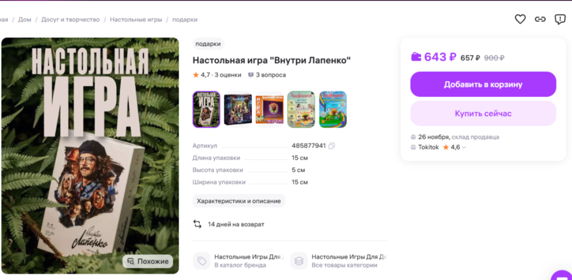This screenshot has height=280, width=572.
Task: Open the "3 вопроса" questions link
Action: pos(267,75)
